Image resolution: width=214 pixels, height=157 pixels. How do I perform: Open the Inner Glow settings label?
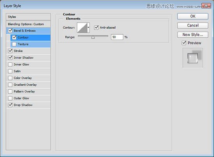[x=21, y=65]
